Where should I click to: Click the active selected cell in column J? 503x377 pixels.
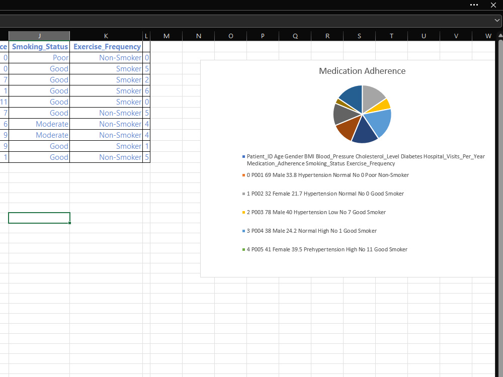[x=39, y=218]
